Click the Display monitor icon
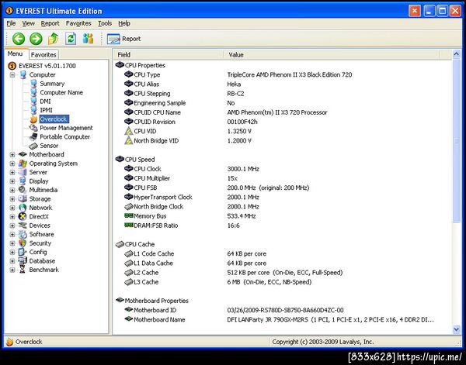This screenshot has height=365, width=466. pos(23,181)
